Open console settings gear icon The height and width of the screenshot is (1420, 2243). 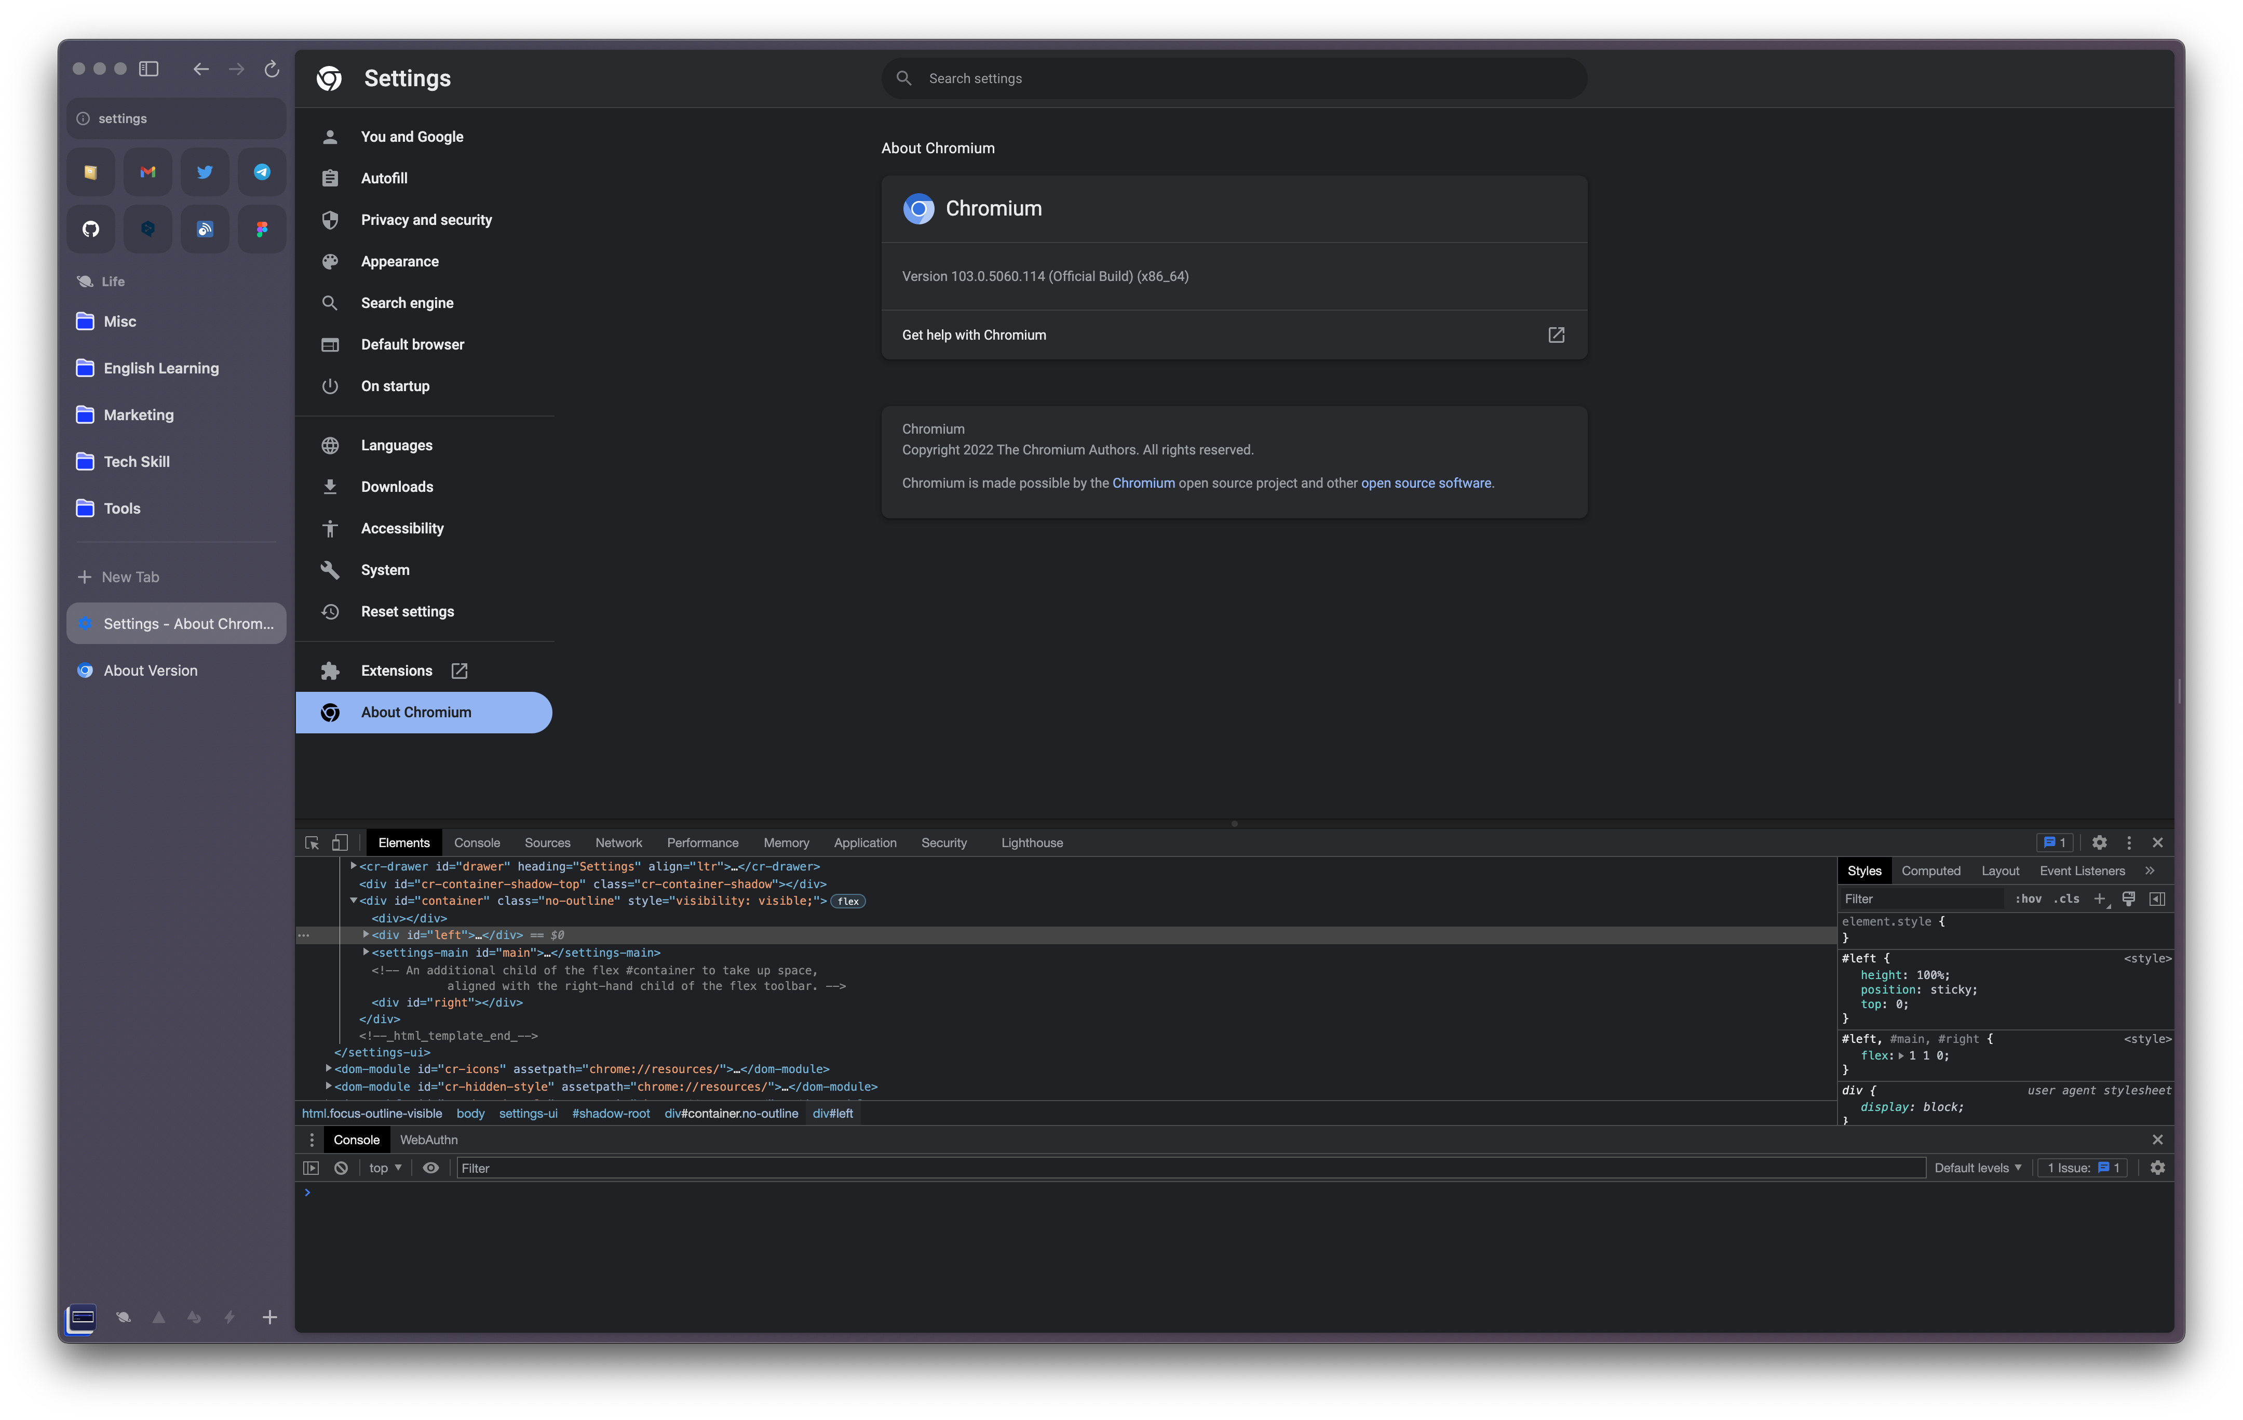(x=2157, y=1168)
